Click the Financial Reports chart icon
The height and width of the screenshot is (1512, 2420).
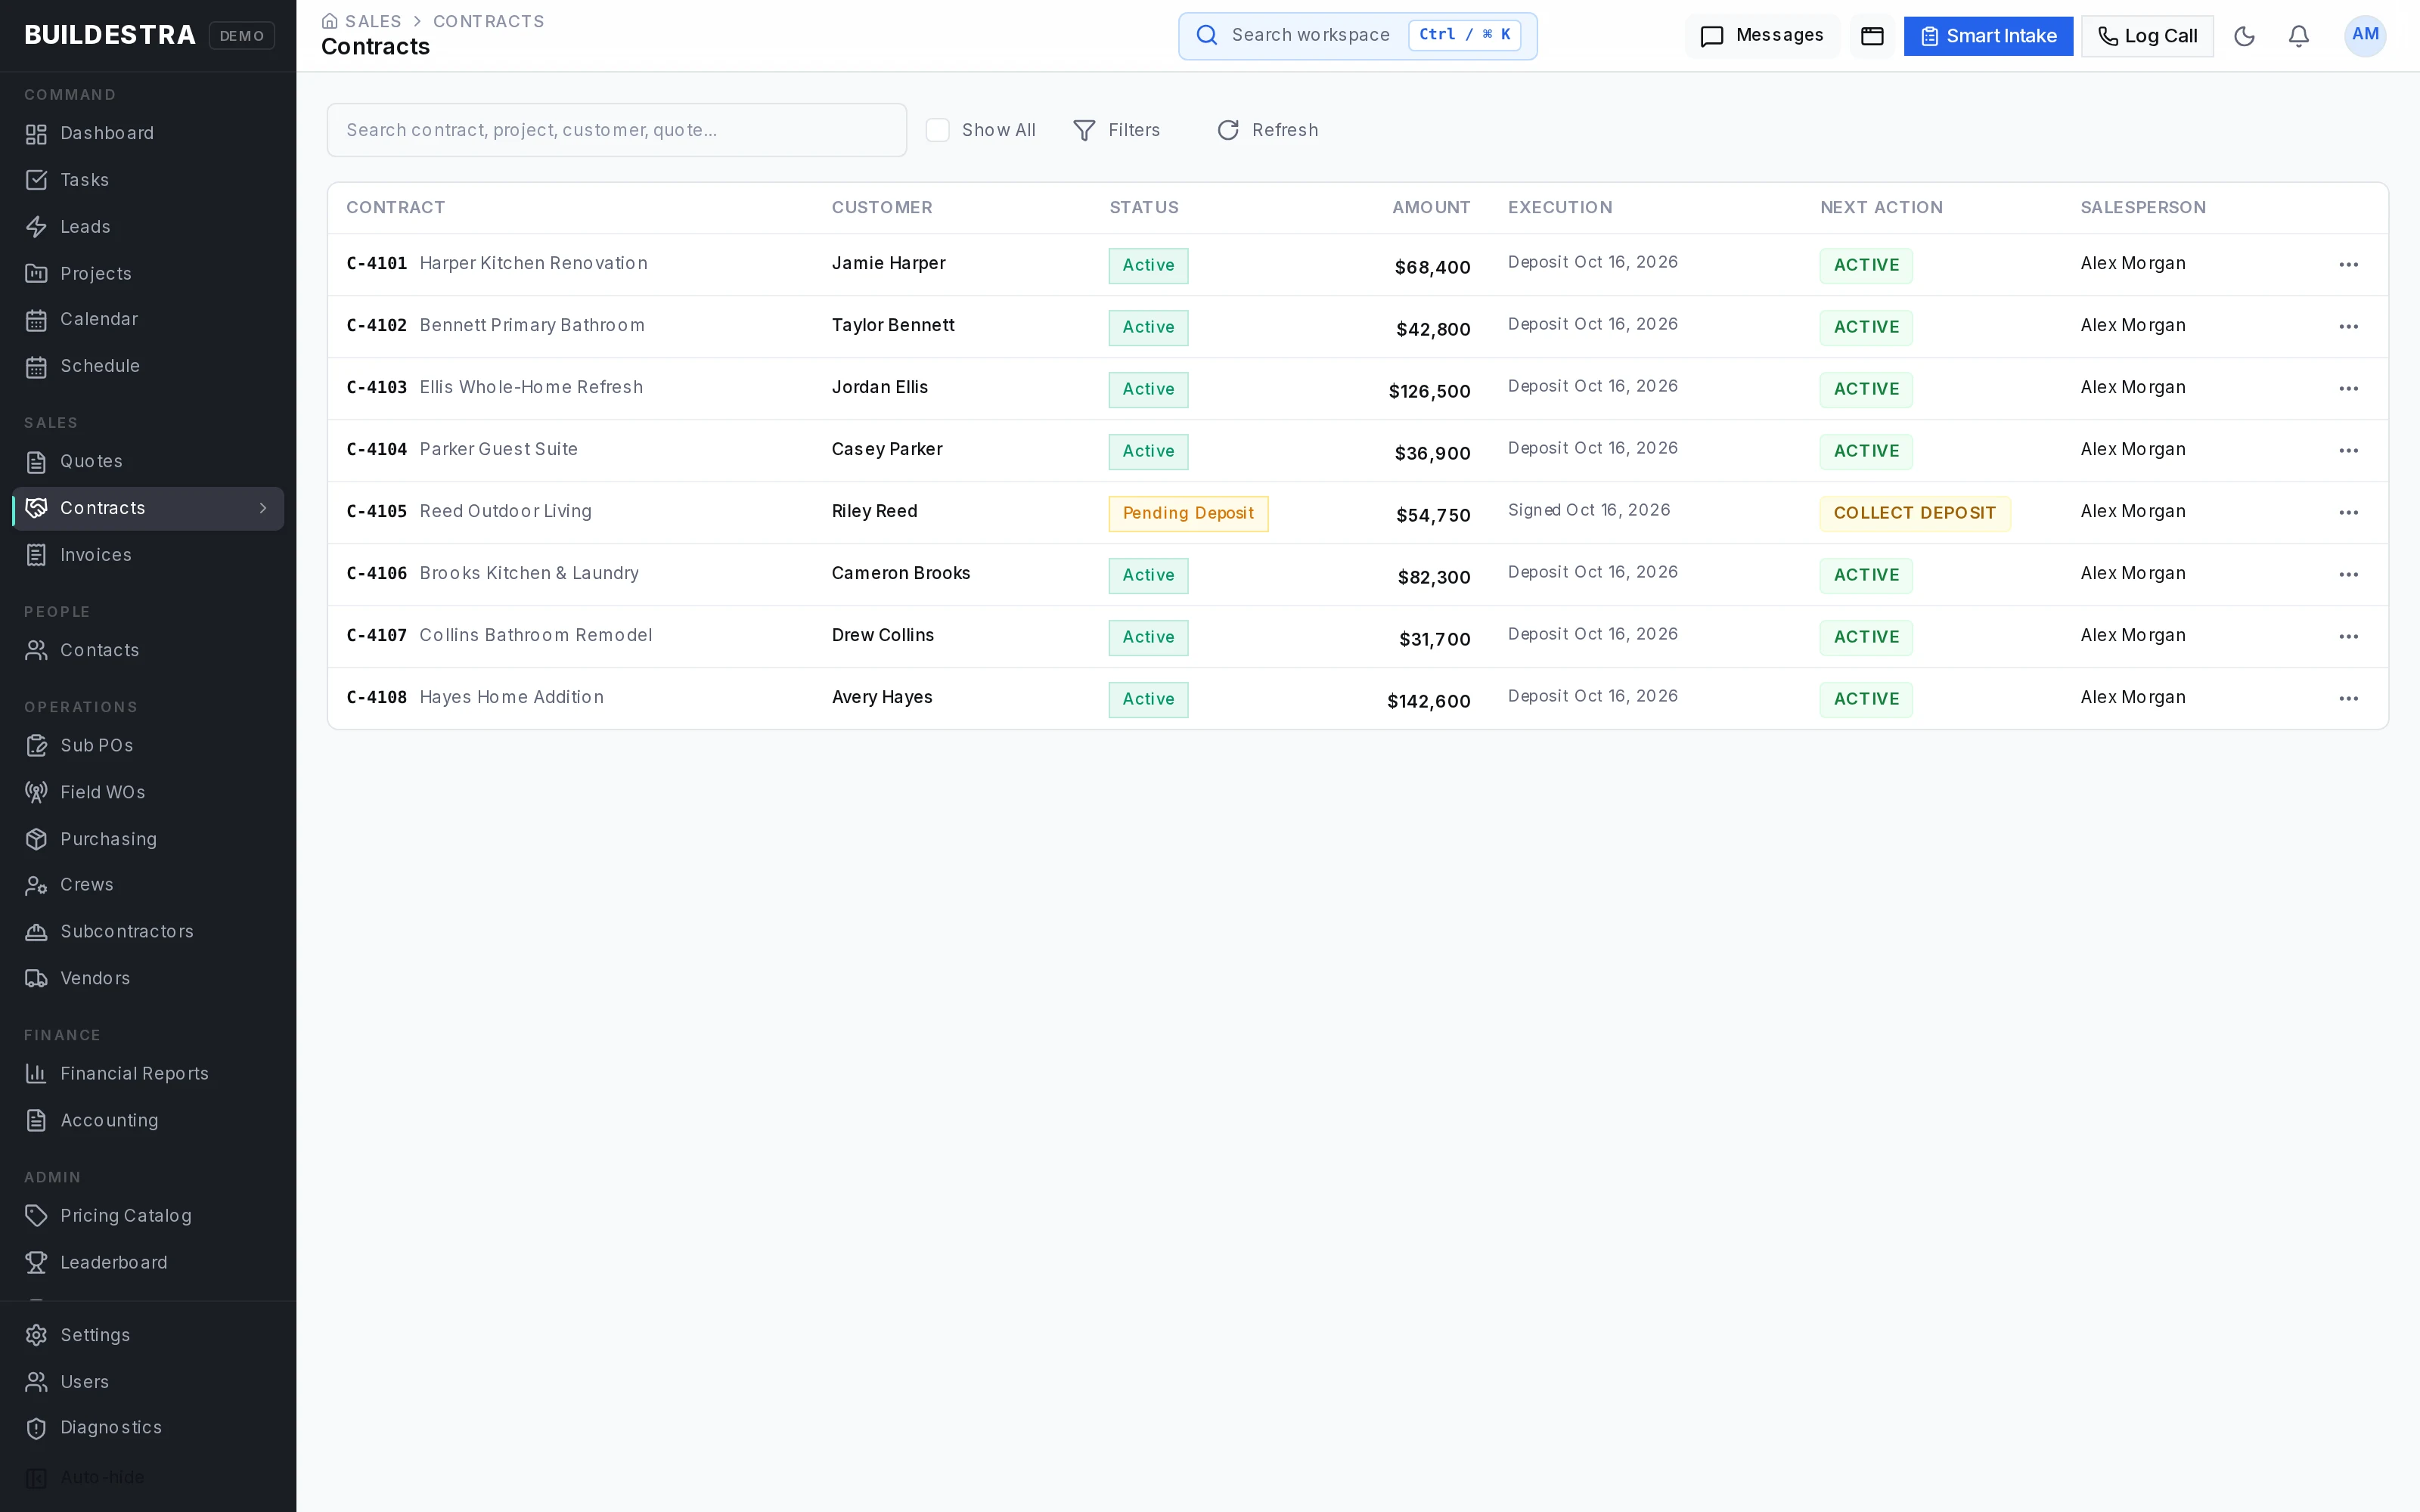tap(36, 1073)
